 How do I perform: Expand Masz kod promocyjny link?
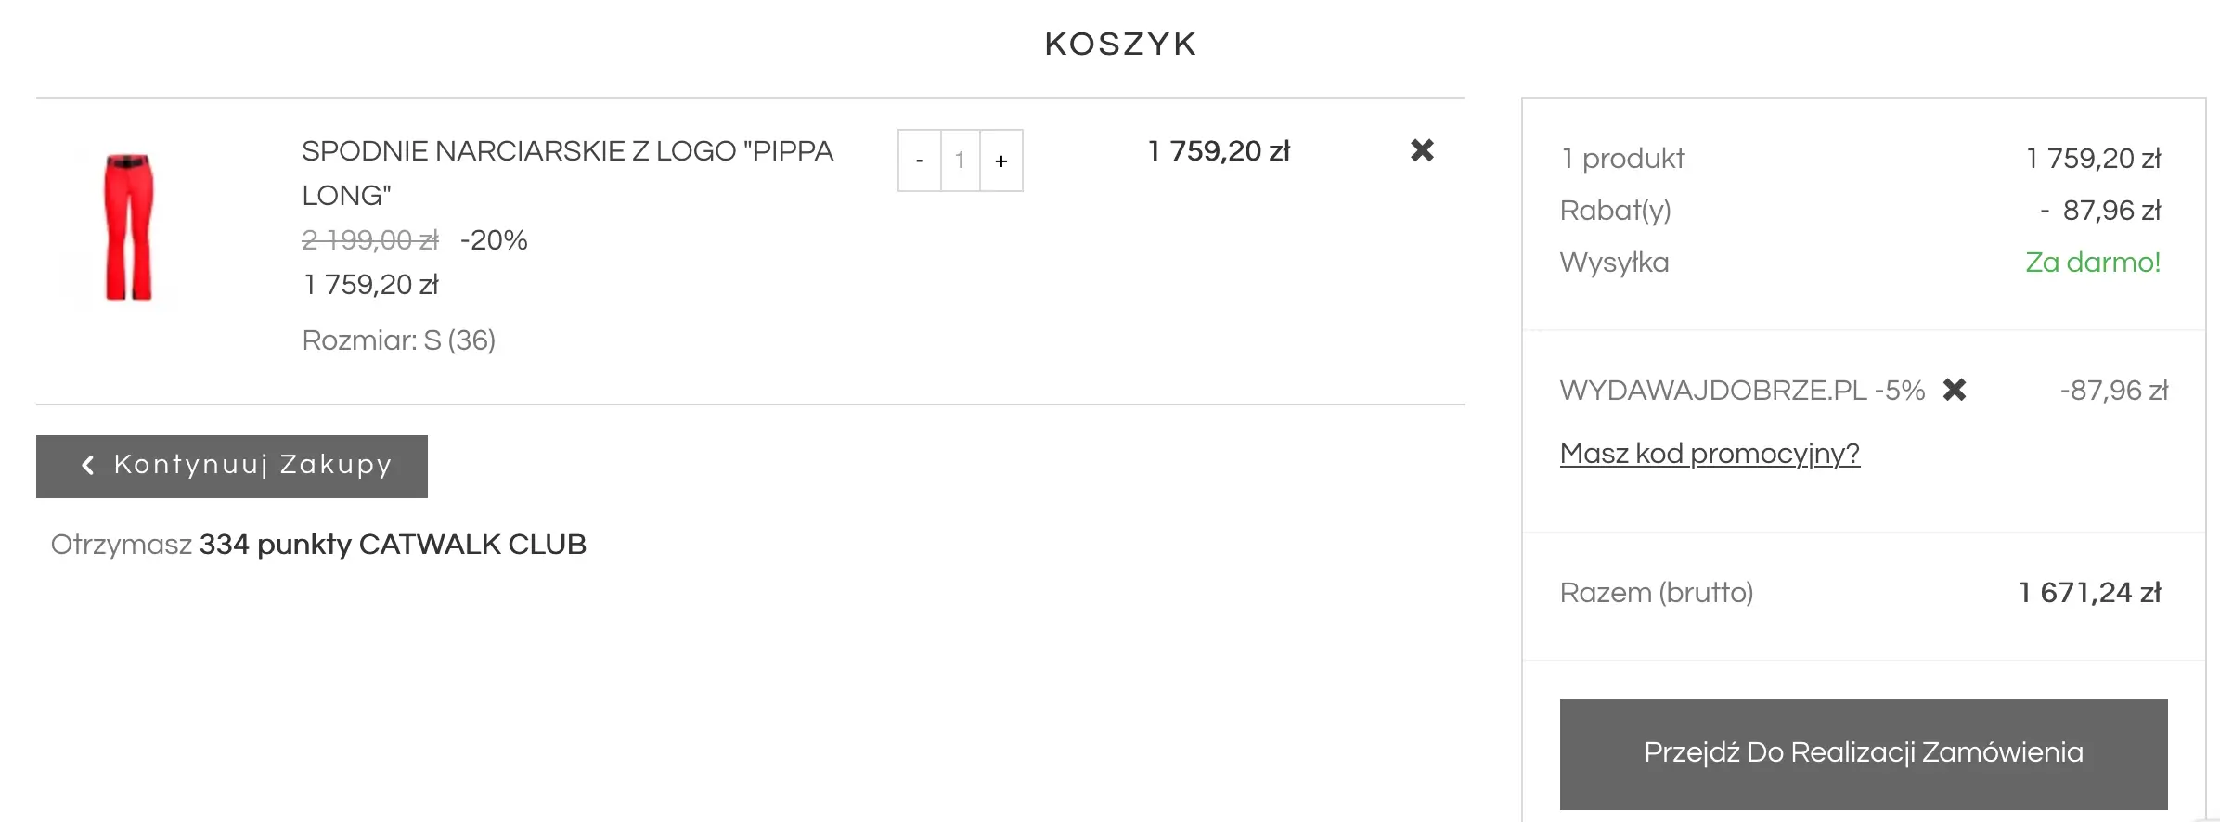point(1710,454)
